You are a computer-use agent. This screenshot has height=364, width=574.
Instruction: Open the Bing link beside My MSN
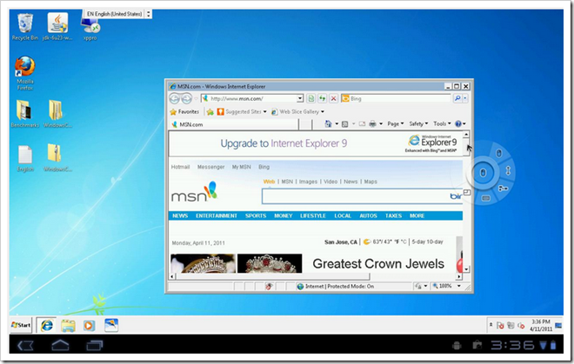click(264, 167)
